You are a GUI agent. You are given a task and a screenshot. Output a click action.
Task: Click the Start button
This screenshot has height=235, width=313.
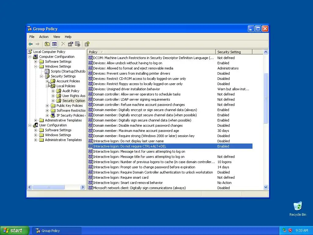(15, 230)
